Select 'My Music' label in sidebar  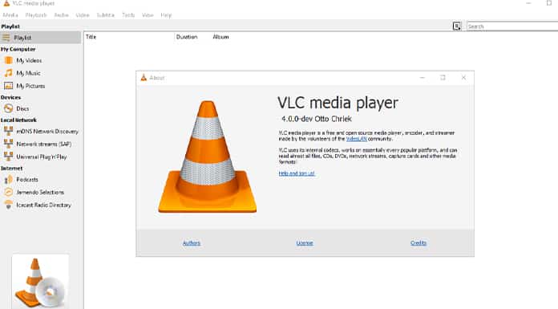coord(28,73)
